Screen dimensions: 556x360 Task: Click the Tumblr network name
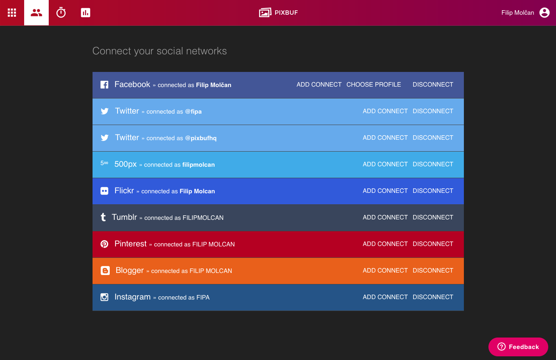coord(124,217)
